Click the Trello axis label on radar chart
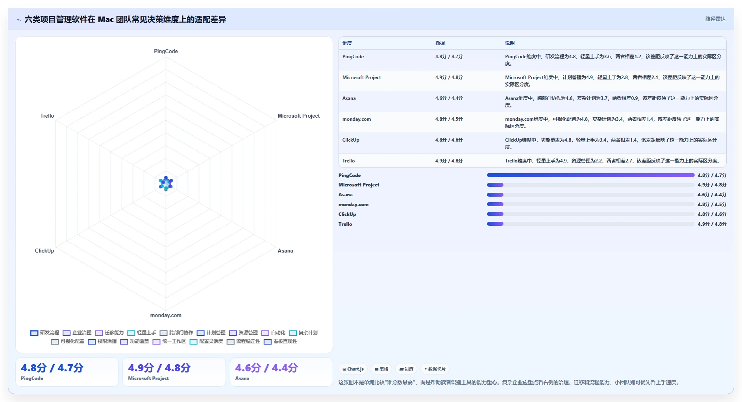Viewport: 742px width, 402px height. point(47,116)
